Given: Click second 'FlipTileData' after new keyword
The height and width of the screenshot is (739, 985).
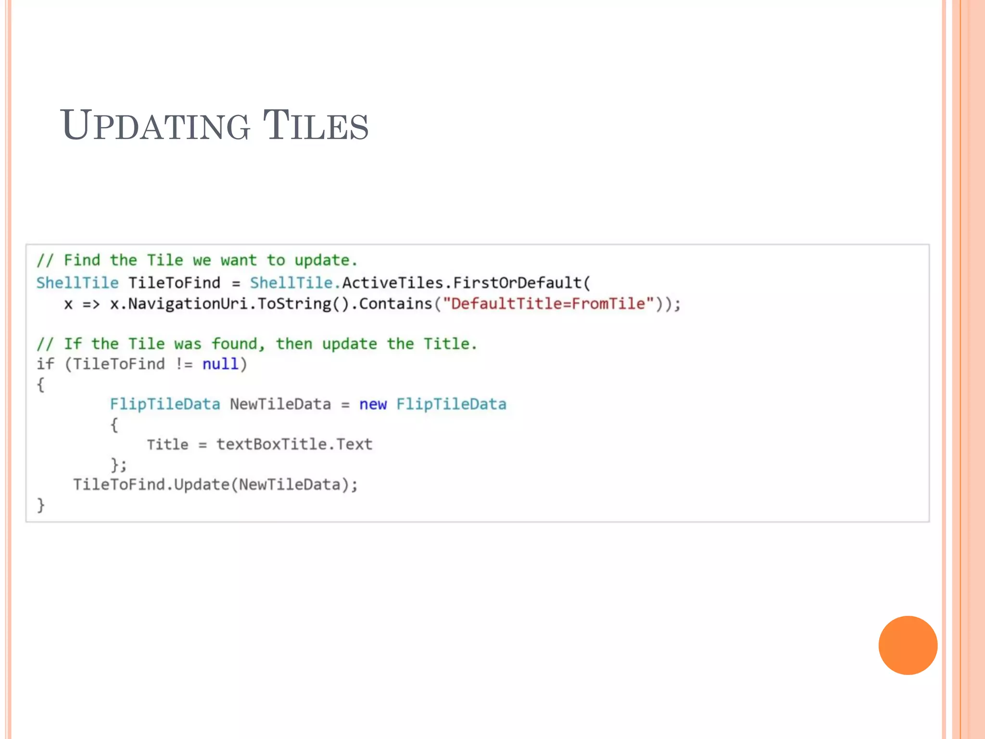Looking at the screenshot, I should click(x=451, y=404).
